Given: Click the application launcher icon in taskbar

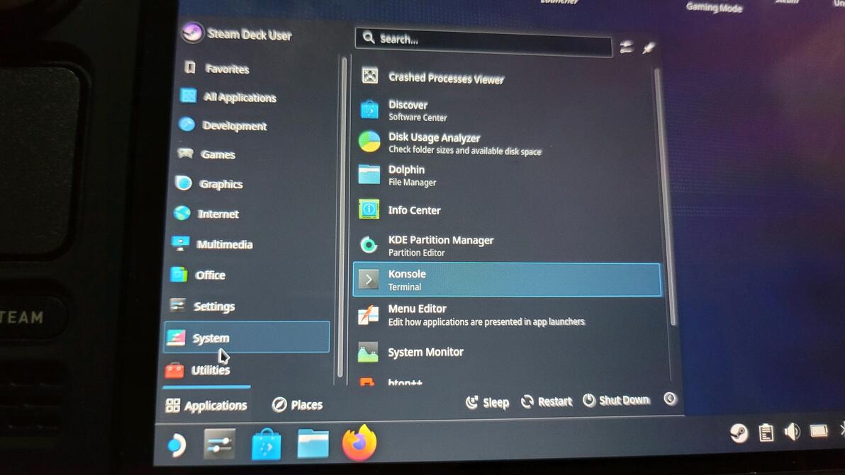Looking at the screenshot, I should [x=175, y=445].
